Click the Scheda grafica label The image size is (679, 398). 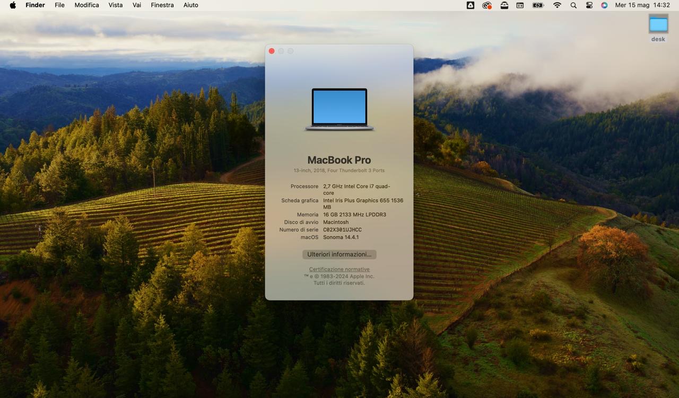300,201
